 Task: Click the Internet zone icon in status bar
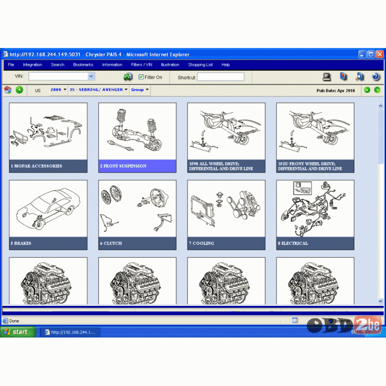pos(331,321)
